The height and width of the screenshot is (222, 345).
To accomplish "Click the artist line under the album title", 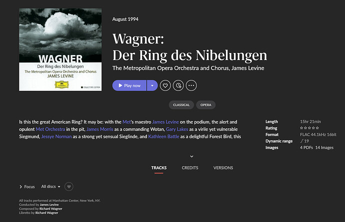I will coord(188,68).
